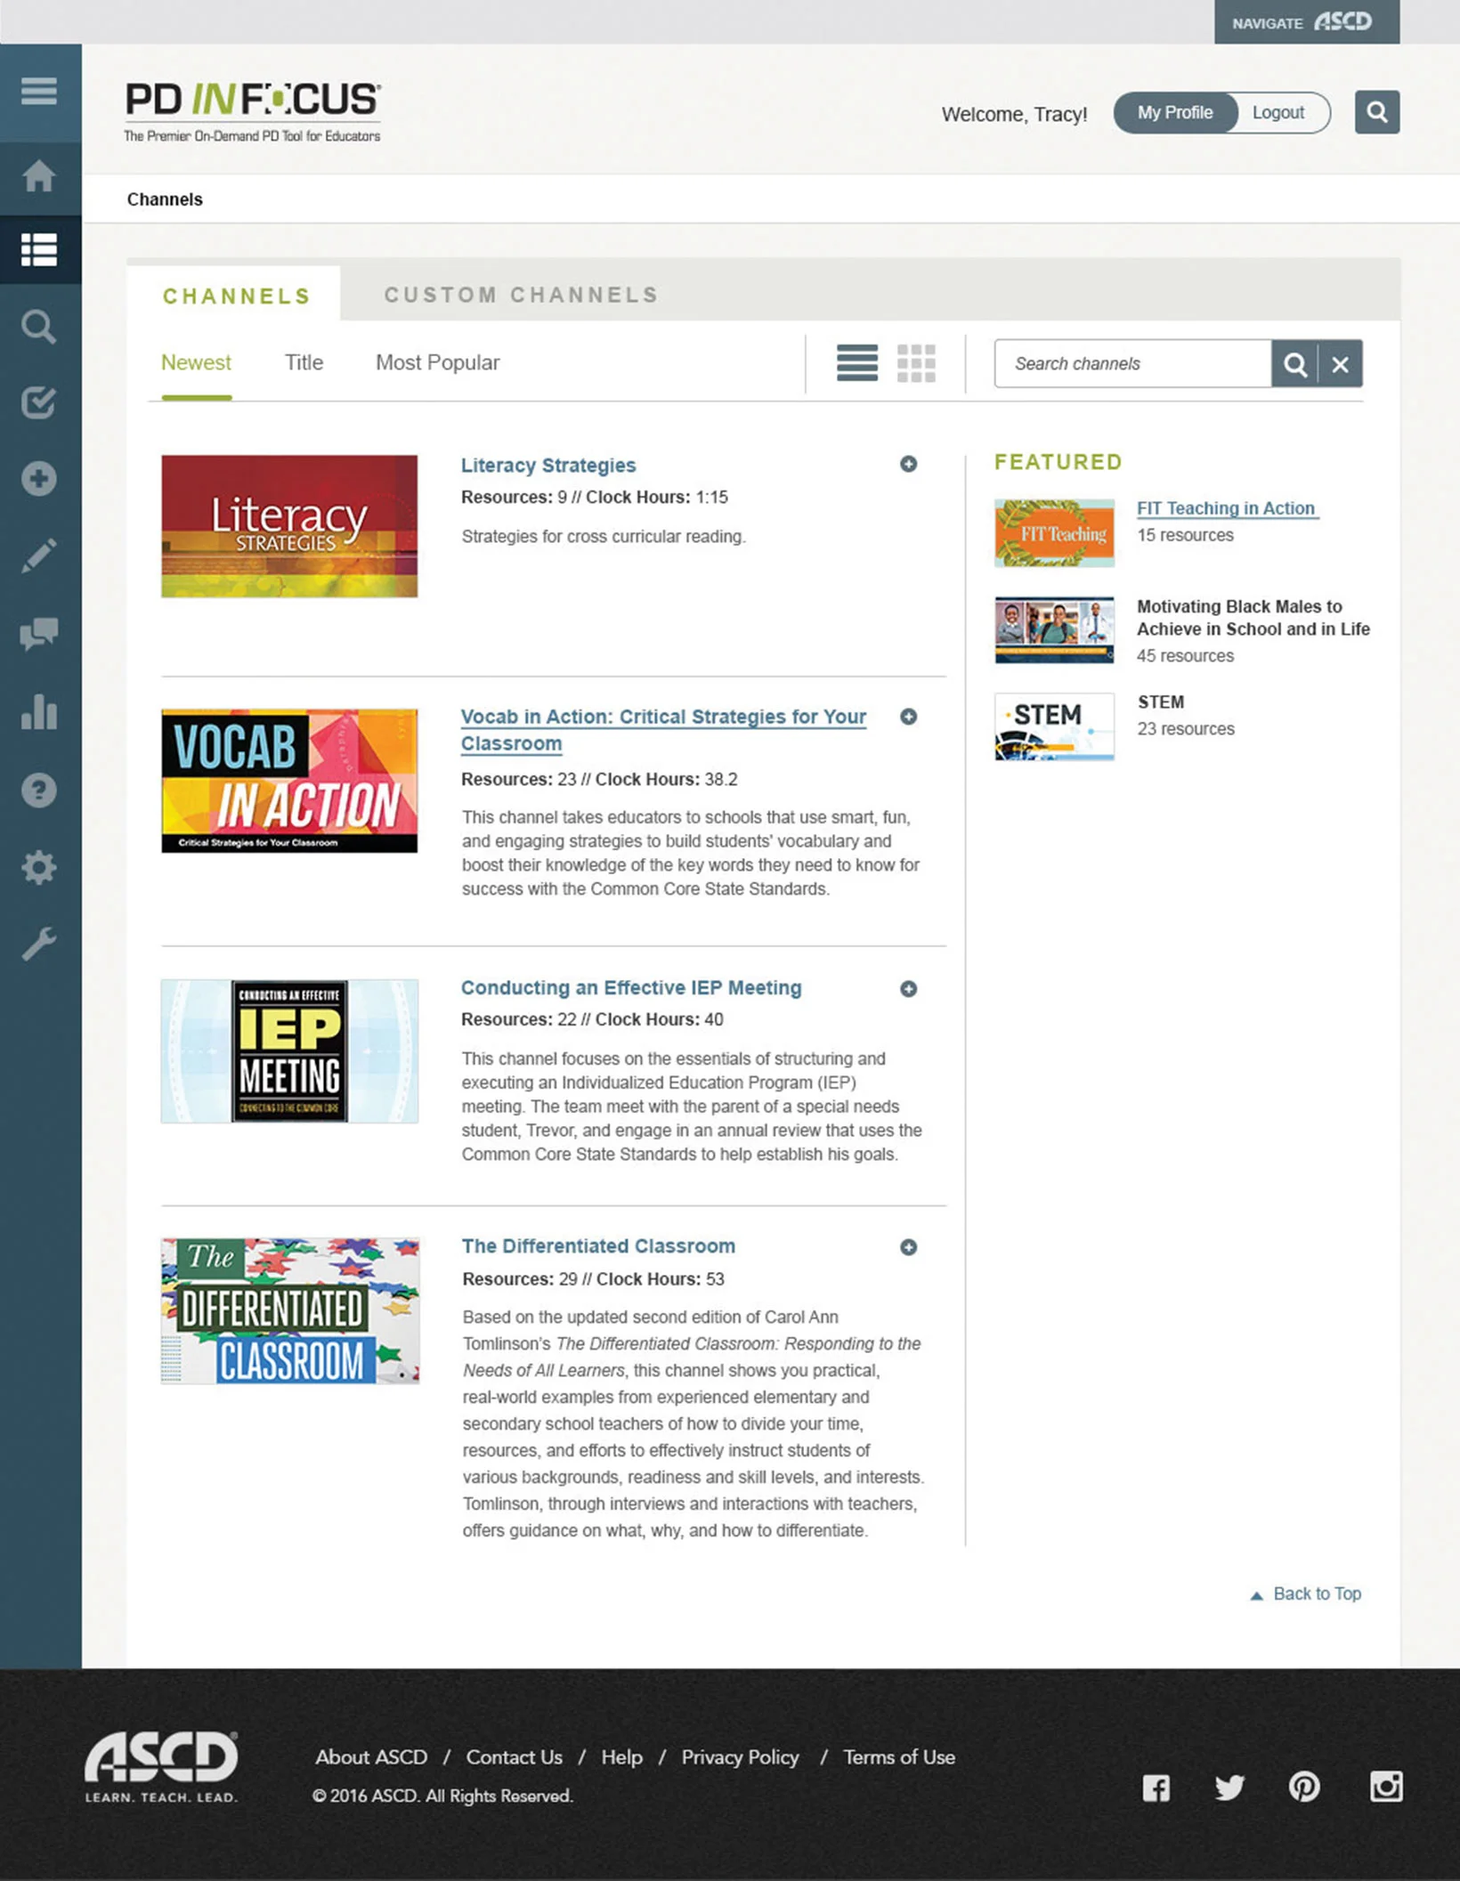Sort channels by Newest

[196, 363]
